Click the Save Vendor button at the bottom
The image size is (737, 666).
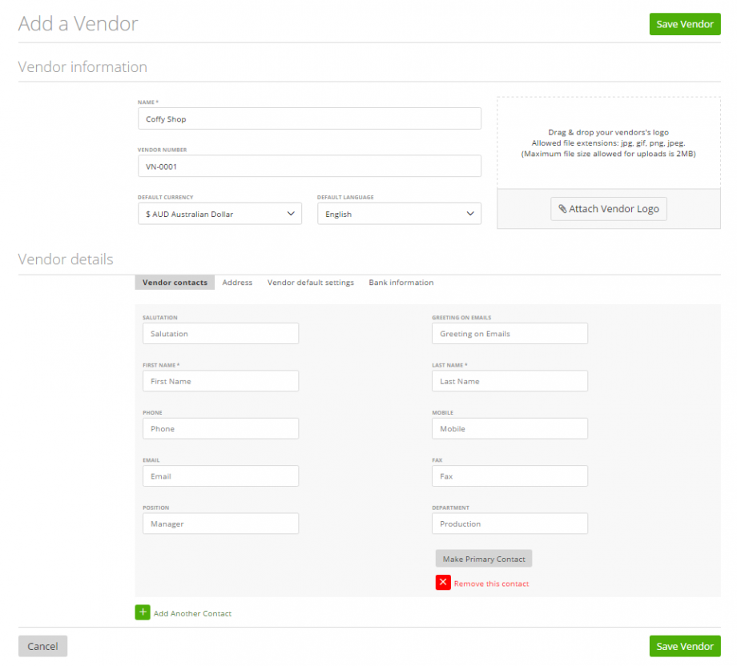684,646
